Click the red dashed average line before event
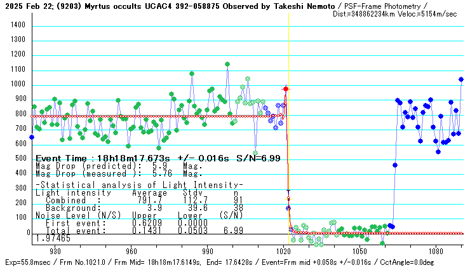470x270 pixels. [159, 116]
